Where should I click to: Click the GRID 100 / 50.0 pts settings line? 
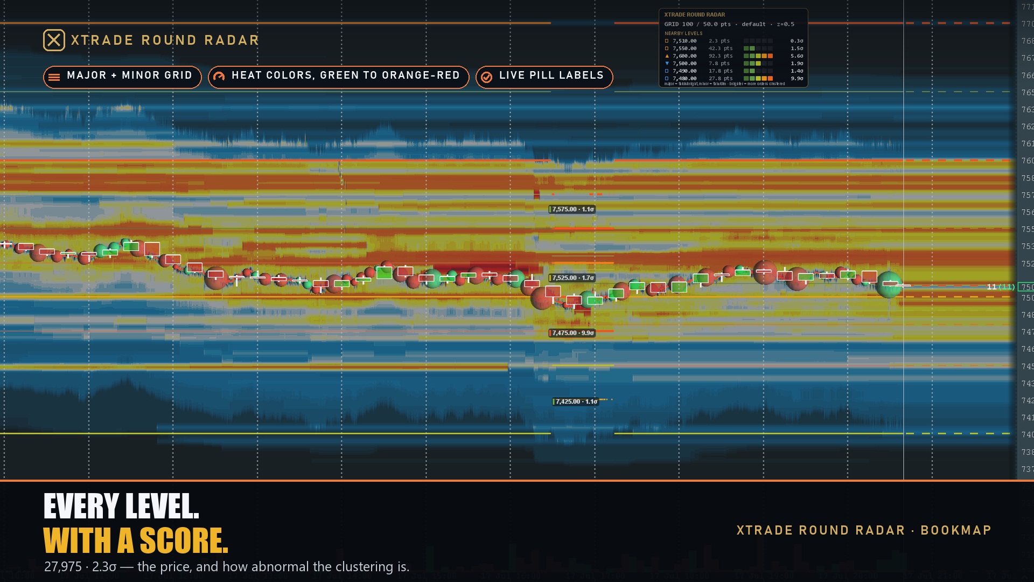729,24
